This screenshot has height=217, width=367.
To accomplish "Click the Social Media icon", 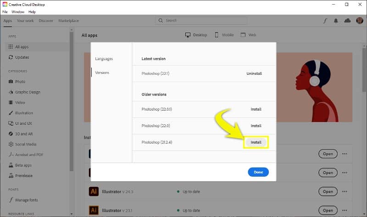I will coord(11,144).
